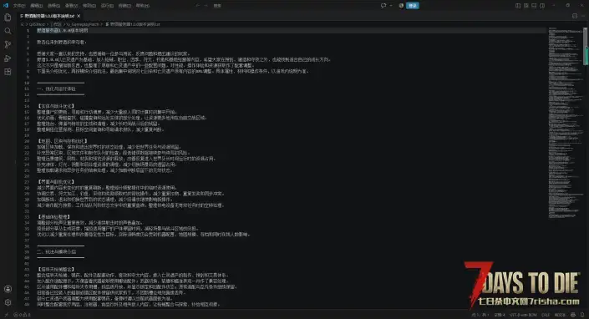Open the 帮助 (Help) menu
This screenshot has width=589, height=319.
click(143, 6)
